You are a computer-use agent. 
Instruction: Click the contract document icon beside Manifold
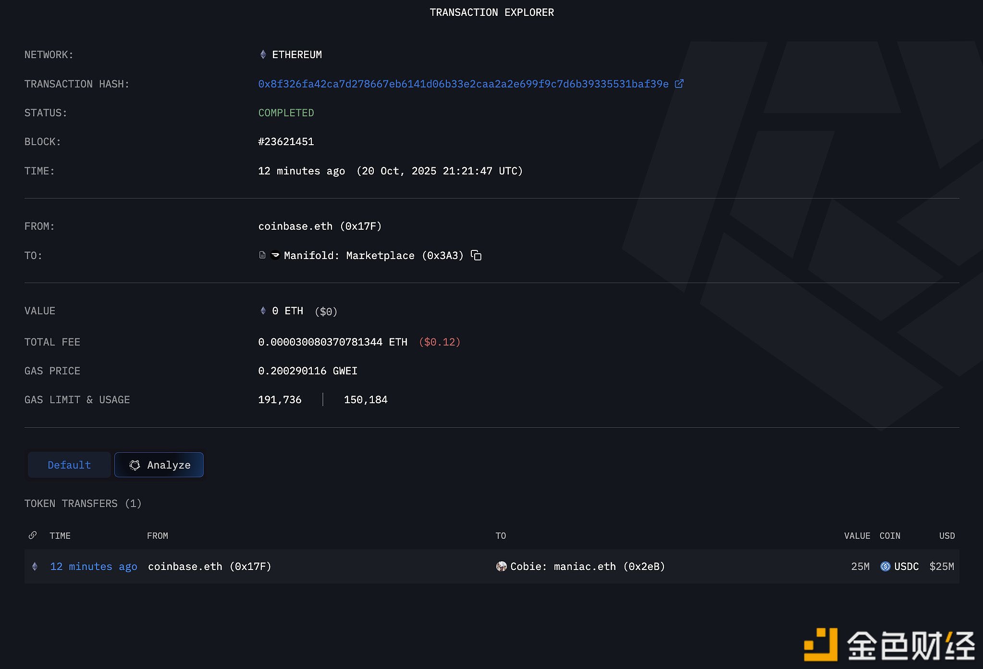click(x=262, y=255)
